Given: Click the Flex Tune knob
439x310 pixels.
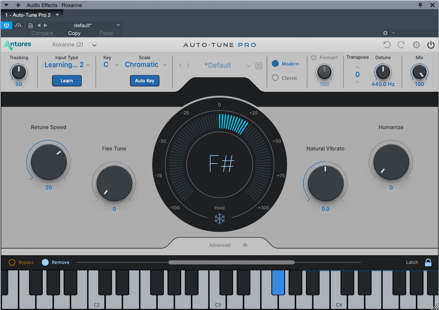Looking at the screenshot, I should click(x=114, y=183).
